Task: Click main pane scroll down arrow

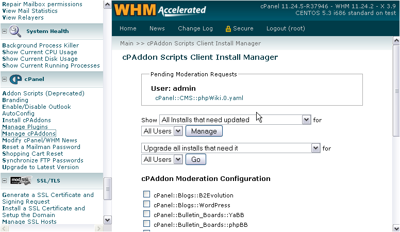Action: [396, 228]
